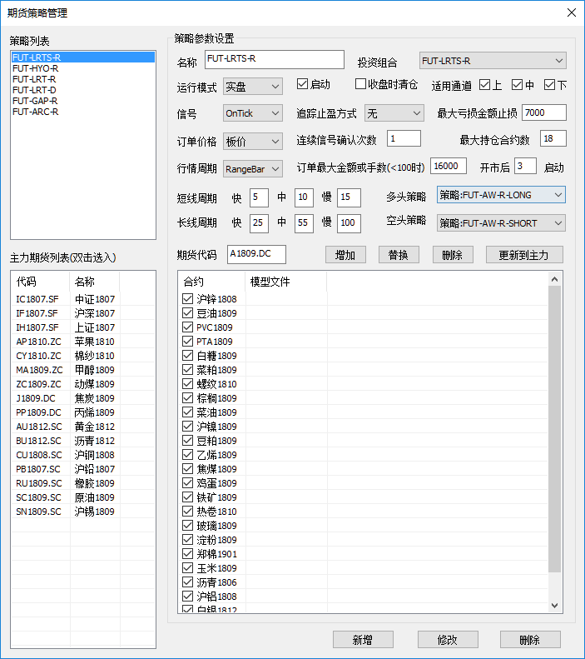Uncheck the 下 channel checkbox
Viewport: 585px width, 659px height.
click(x=549, y=85)
